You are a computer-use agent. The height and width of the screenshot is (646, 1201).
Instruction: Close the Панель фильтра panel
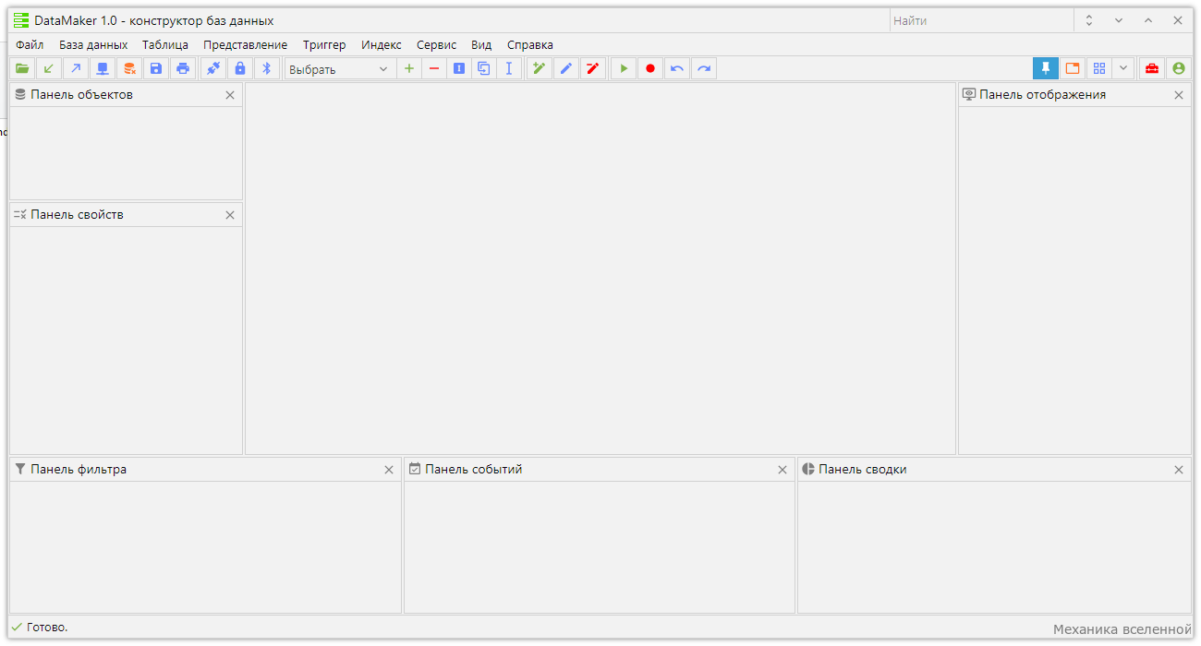coord(389,470)
